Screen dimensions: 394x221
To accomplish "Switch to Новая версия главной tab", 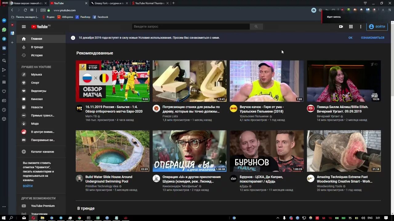I will (28, 3).
